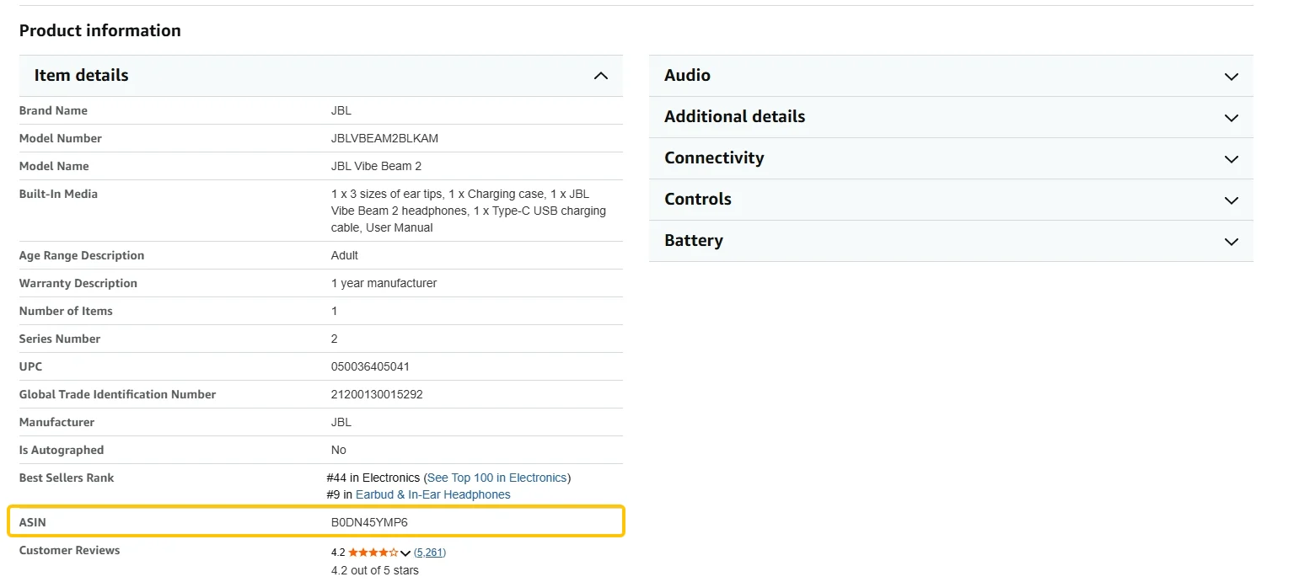This screenshot has width=1299, height=582.
Task: Expand the Controls section
Action: (951, 200)
